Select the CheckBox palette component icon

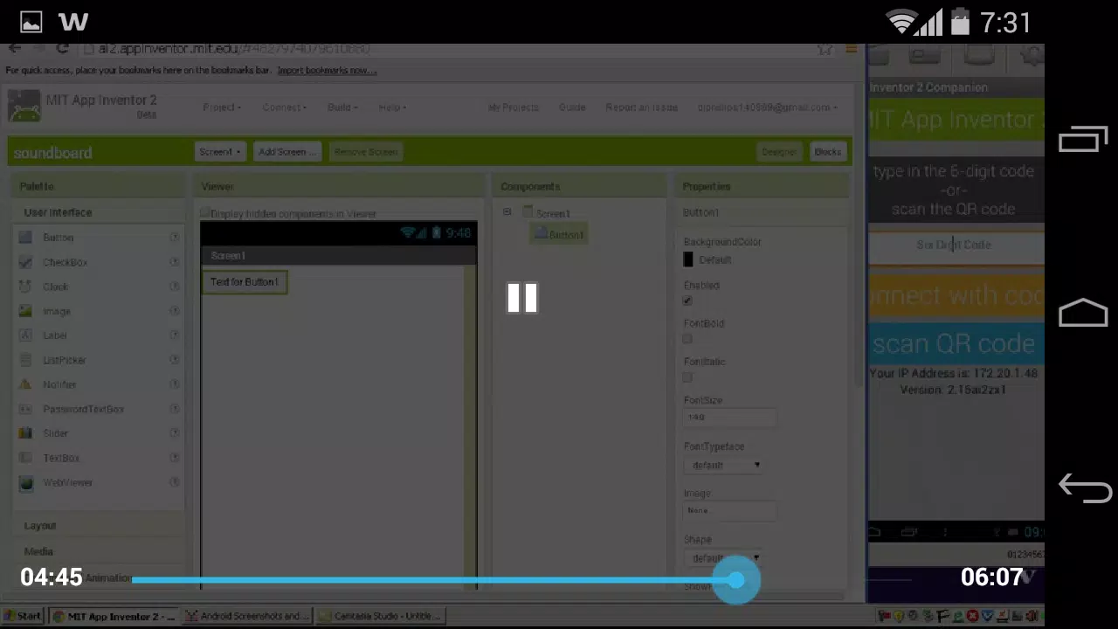(26, 262)
